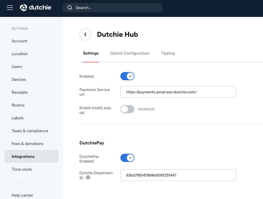Select Rooms in the sidebar
The image size is (263, 199).
point(18,105)
